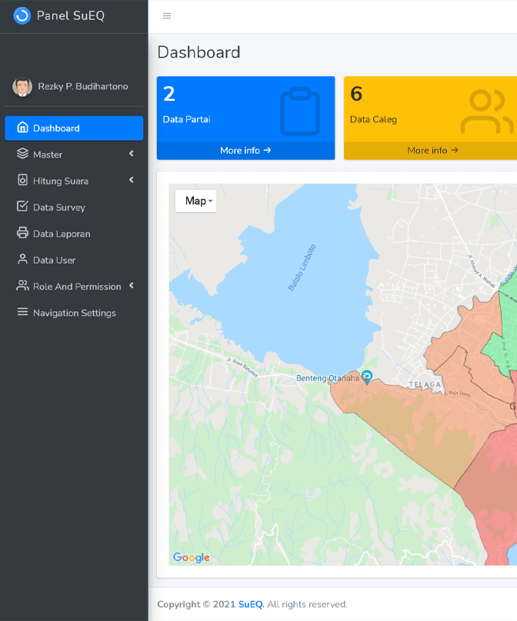Expand the Hitung Suara submenu chevron
Image resolution: width=517 pixels, height=621 pixels.
tap(132, 180)
